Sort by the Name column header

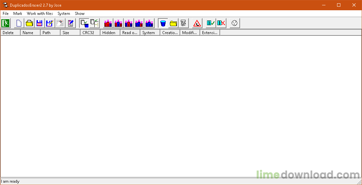[x=30, y=33]
